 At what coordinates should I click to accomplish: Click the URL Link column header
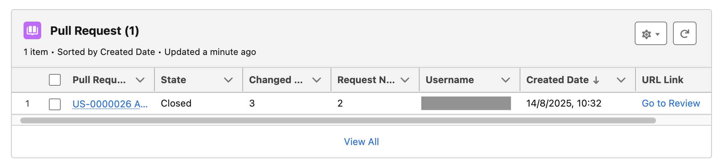(662, 80)
